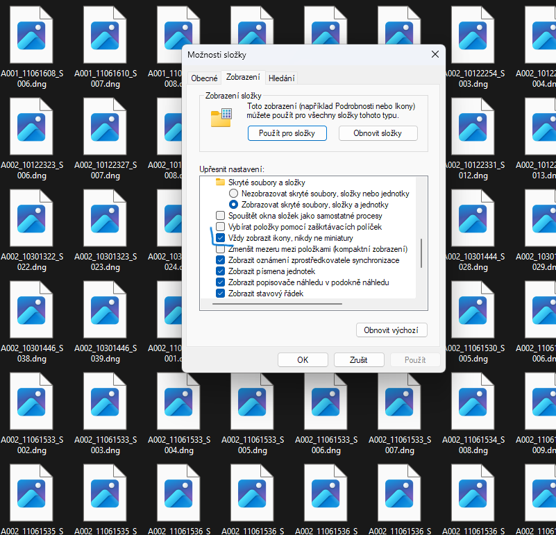Click the 'Obnovit výchozí' button
The image size is (556, 535).
[391, 330]
